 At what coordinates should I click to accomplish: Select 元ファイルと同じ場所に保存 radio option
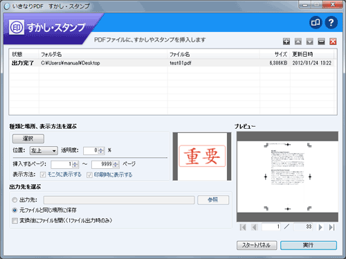[x=15, y=210]
